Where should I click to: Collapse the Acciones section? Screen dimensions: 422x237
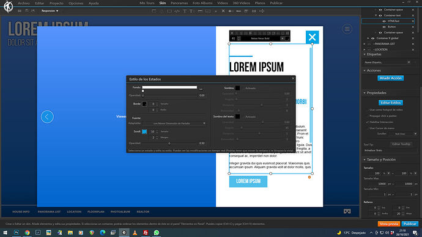[365, 70]
